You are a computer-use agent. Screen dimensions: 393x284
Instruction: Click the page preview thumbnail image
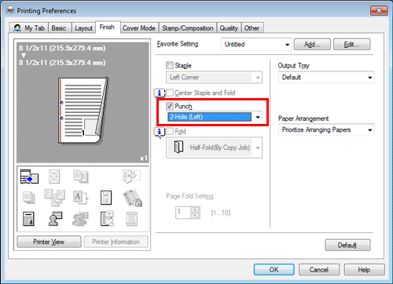click(x=83, y=111)
